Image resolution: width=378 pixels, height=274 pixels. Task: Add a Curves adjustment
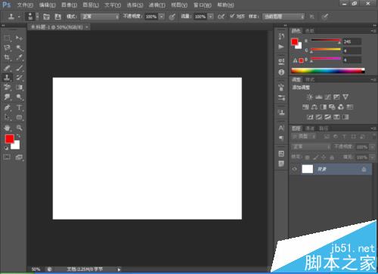pyautogui.click(x=327, y=97)
